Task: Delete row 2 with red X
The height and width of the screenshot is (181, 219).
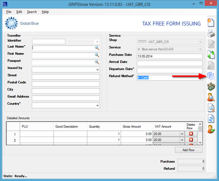Action: [191, 140]
